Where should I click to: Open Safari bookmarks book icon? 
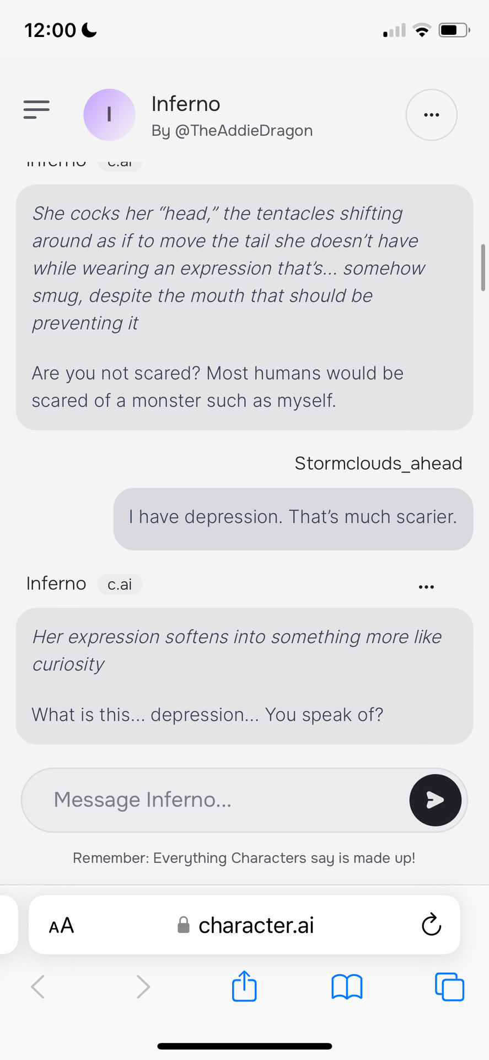click(347, 987)
